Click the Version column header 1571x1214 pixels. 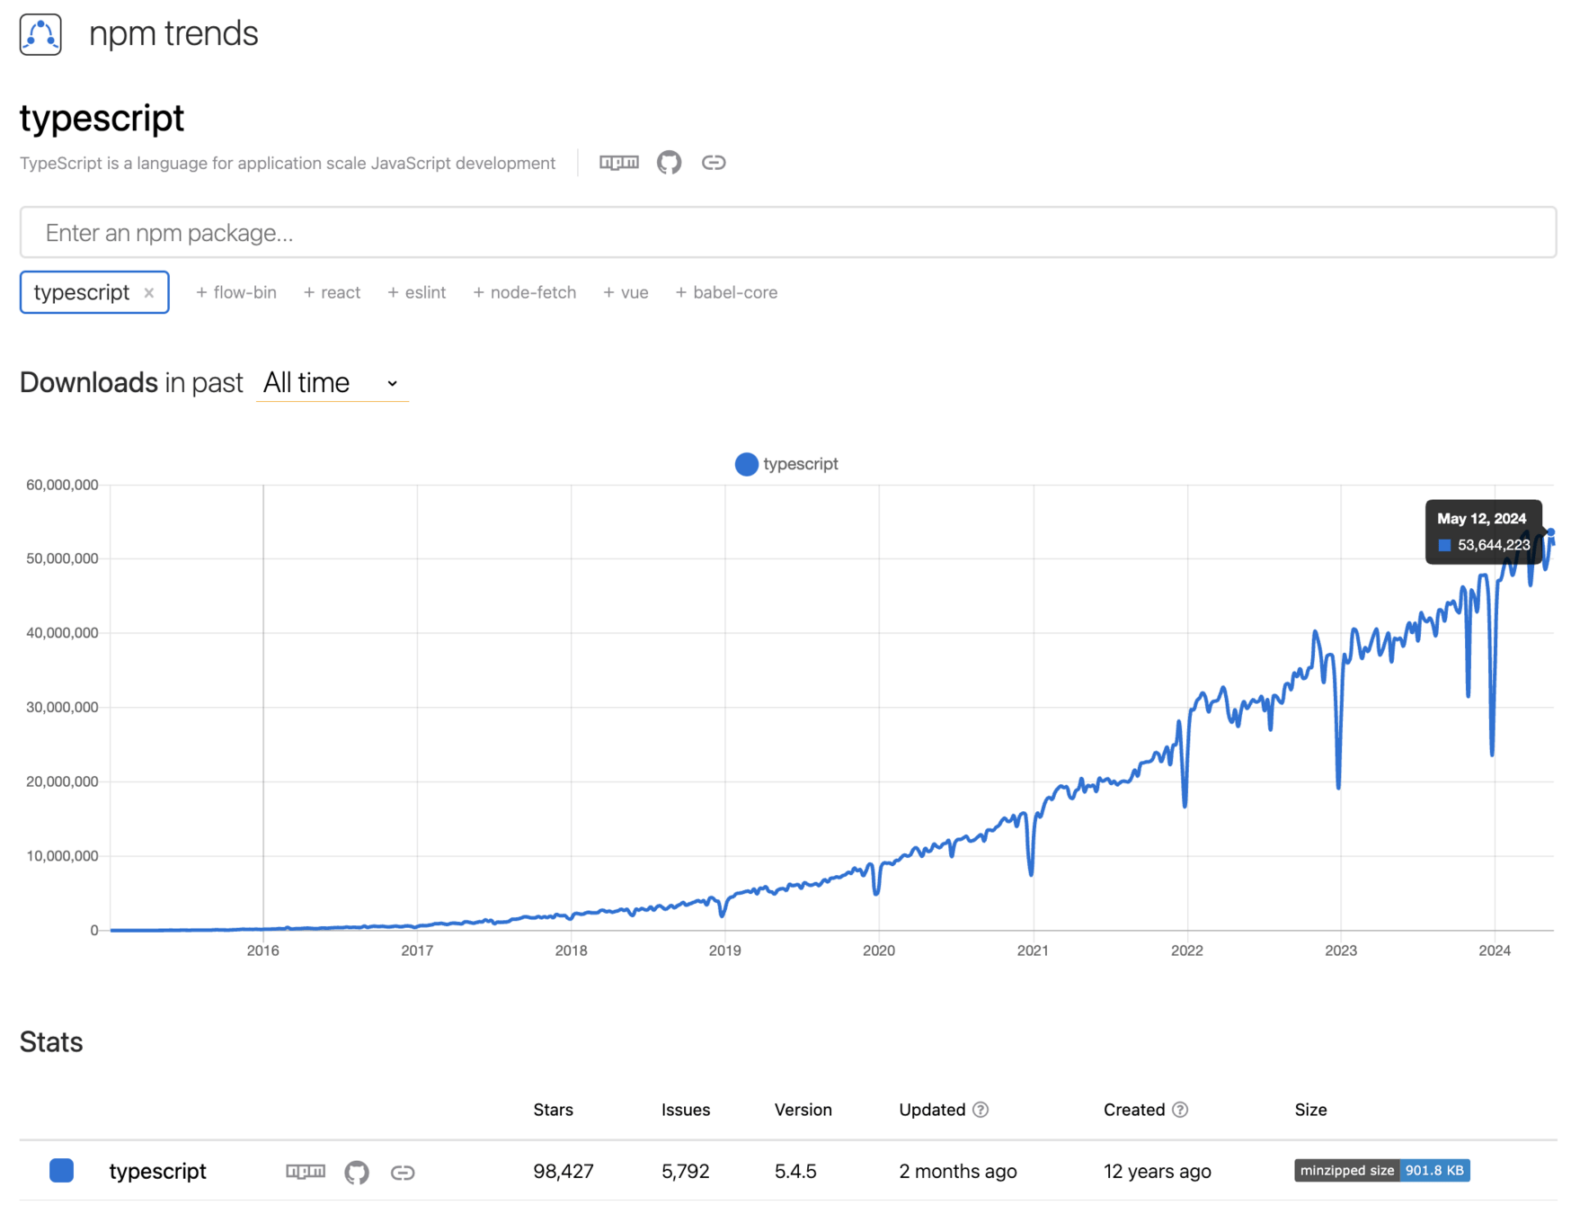803,1110
